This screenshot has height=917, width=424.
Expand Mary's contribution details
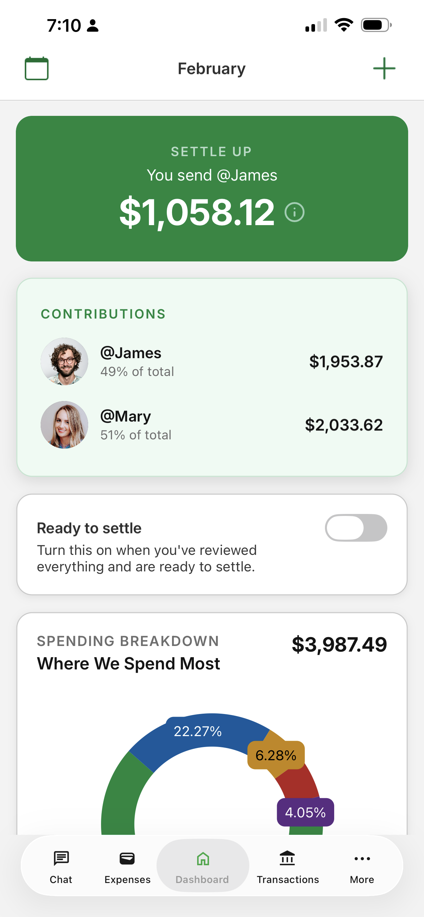click(x=212, y=425)
